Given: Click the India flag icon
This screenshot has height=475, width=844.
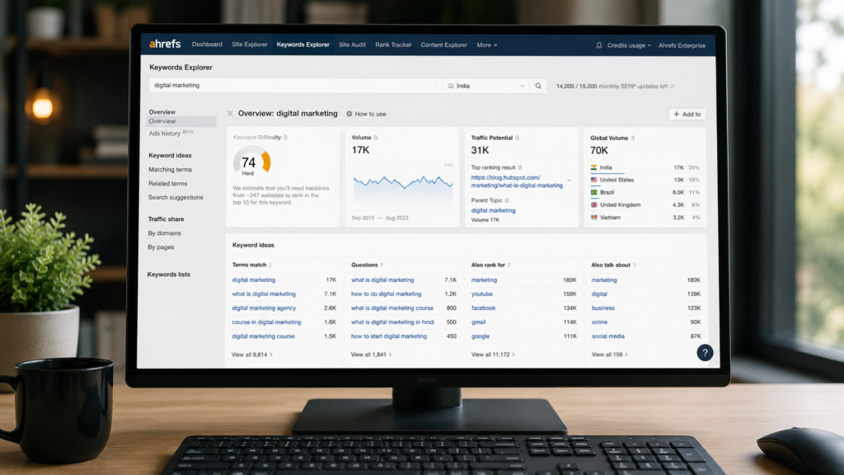Looking at the screenshot, I should click(593, 167).
